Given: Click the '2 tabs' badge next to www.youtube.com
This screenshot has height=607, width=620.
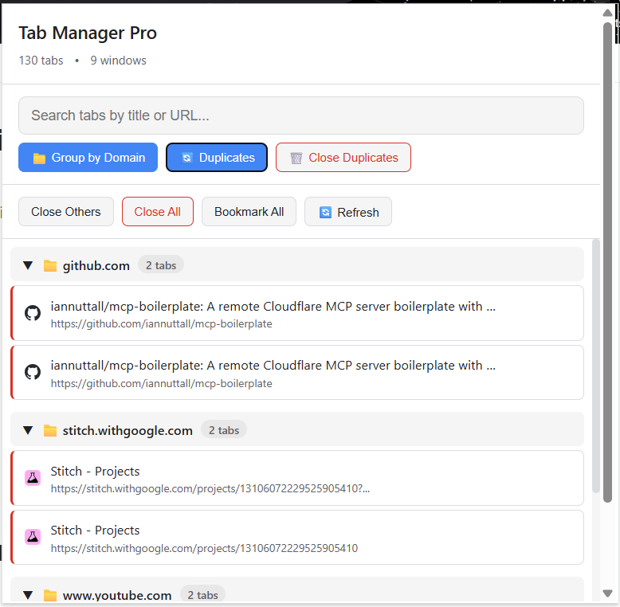Looking at the screenshot, I should (x=202, y=595).
